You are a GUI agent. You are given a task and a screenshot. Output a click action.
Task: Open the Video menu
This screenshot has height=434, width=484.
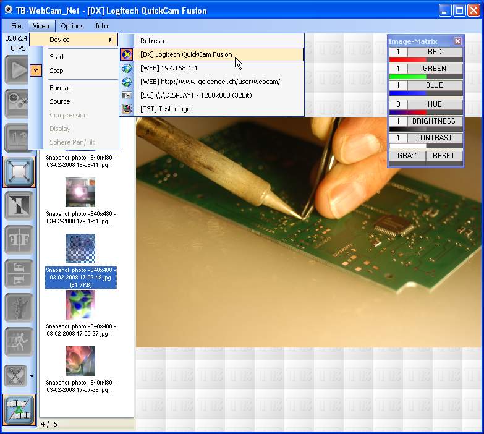click(x=41, y=26)
